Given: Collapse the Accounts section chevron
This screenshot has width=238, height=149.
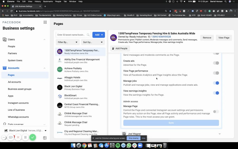Looking at the screenshot, I should (x=44, y=68).
